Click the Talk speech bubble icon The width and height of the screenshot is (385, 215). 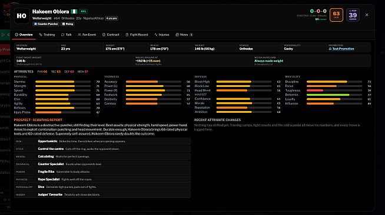[x=62, y=35]
